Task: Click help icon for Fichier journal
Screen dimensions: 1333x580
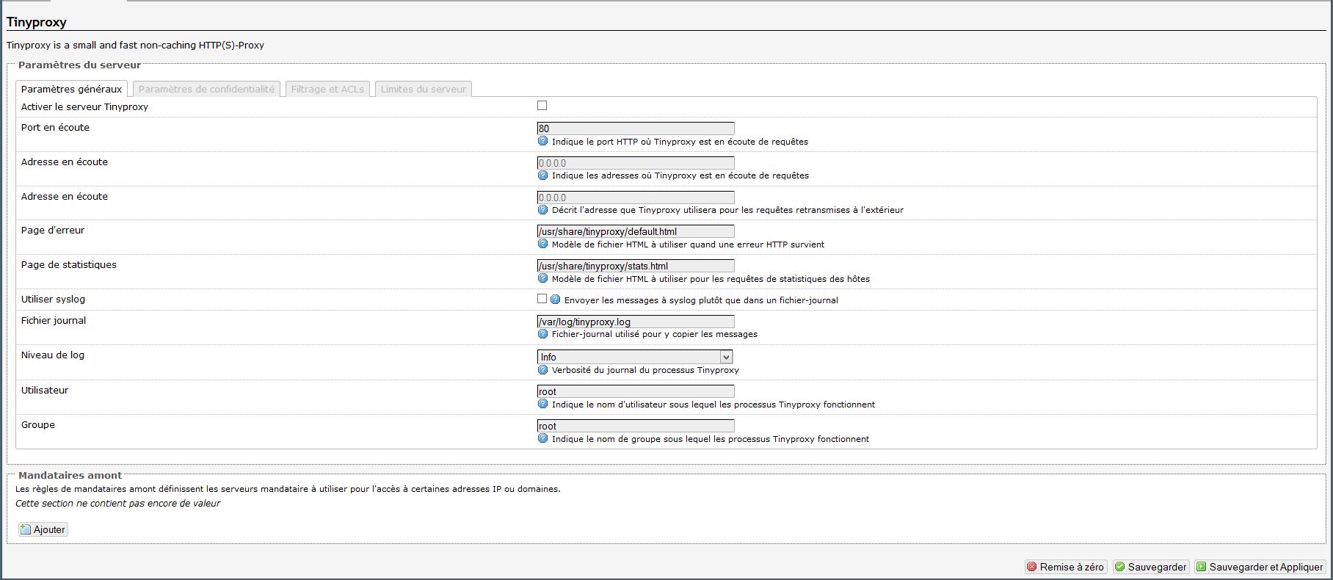Action: 543,333
